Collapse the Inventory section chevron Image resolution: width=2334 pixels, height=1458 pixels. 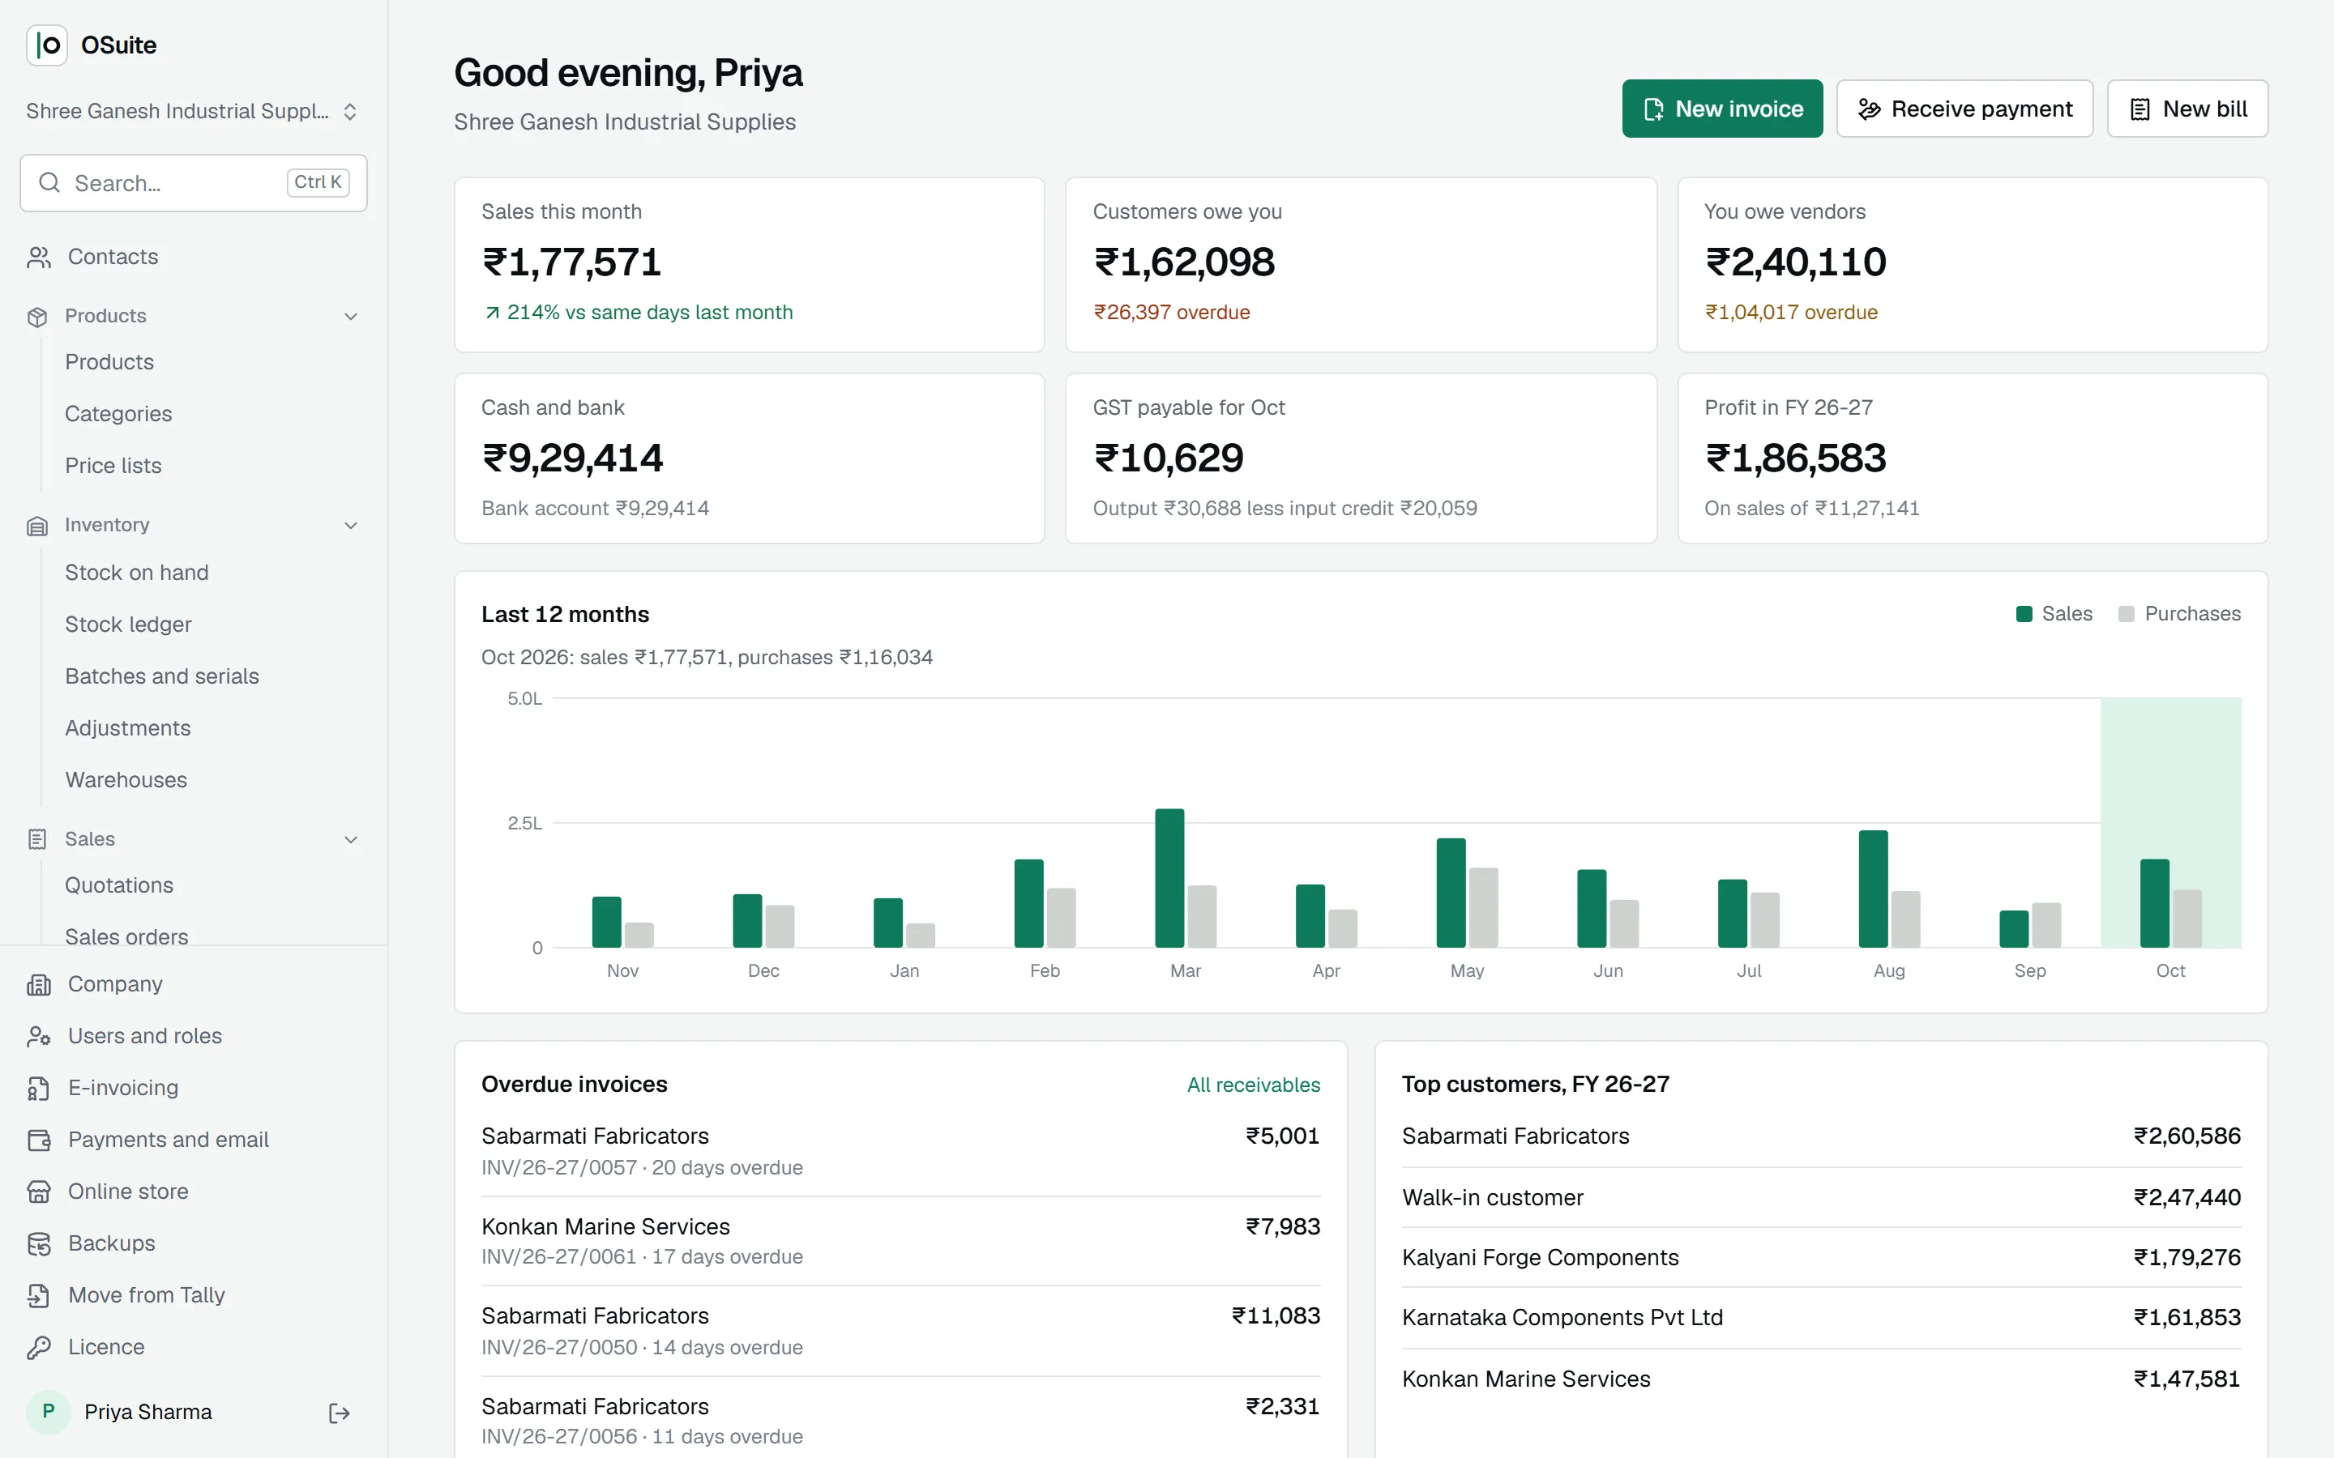[351, 526]
